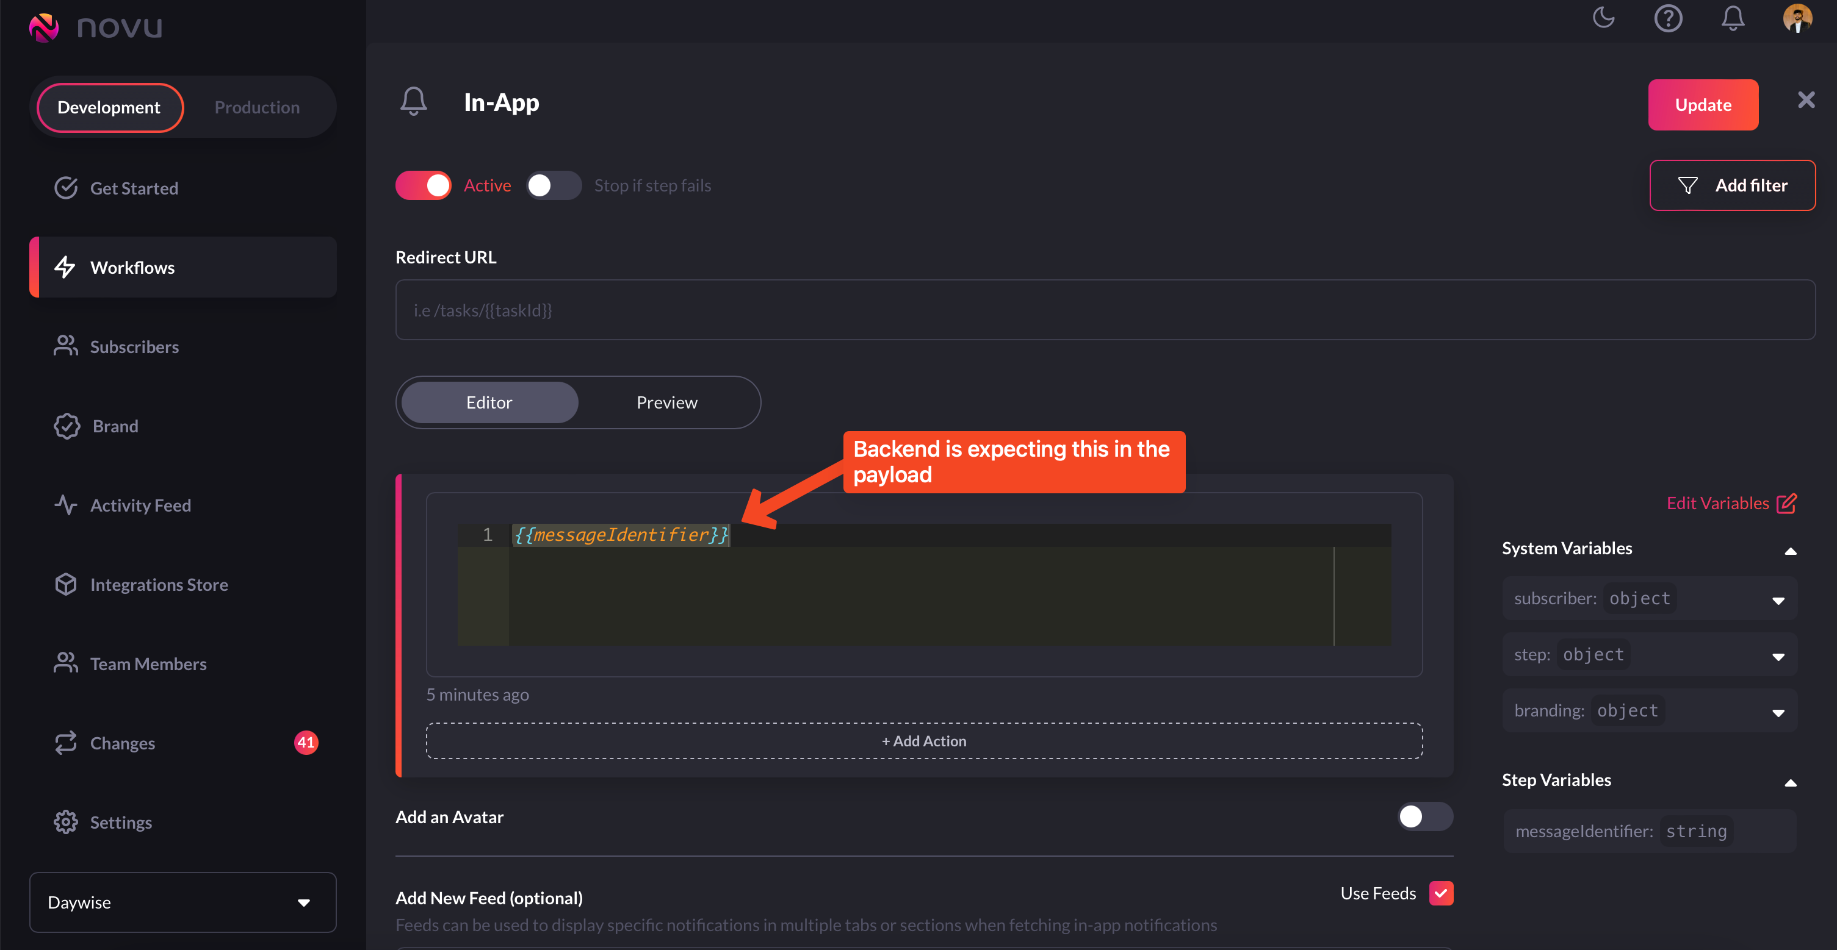The height and width of the screenshot is (950, 1837).
Task: Open the help question mark icon
Action: [1668, 18]
